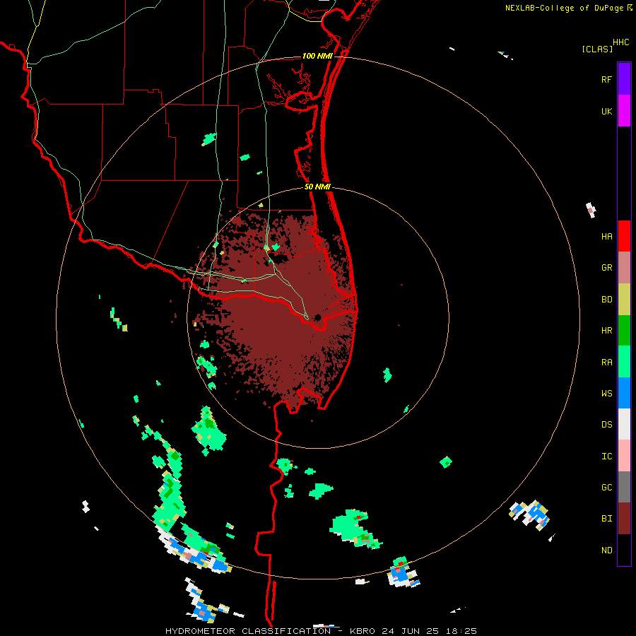This screenshot has width=636, height=636.
Task: Click the "RA" legend label
Action: pos(606,363)
